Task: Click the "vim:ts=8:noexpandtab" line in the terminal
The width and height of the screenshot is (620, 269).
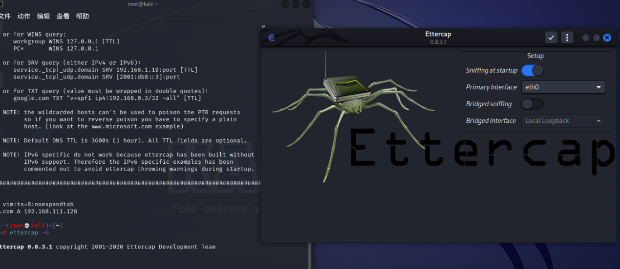Action: click(x=38, y=204)
